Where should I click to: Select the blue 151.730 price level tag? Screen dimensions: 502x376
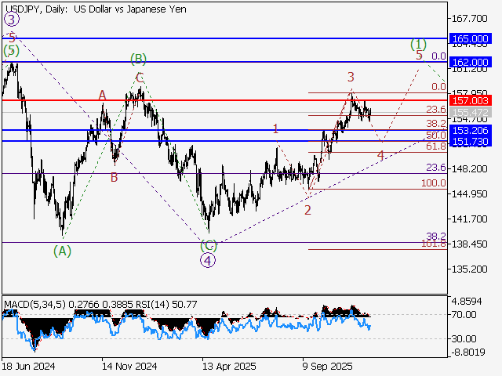(471, 141)
